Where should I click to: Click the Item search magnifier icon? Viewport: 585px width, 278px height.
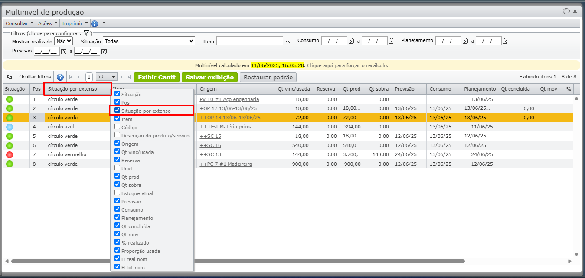[x=288, y=41]
